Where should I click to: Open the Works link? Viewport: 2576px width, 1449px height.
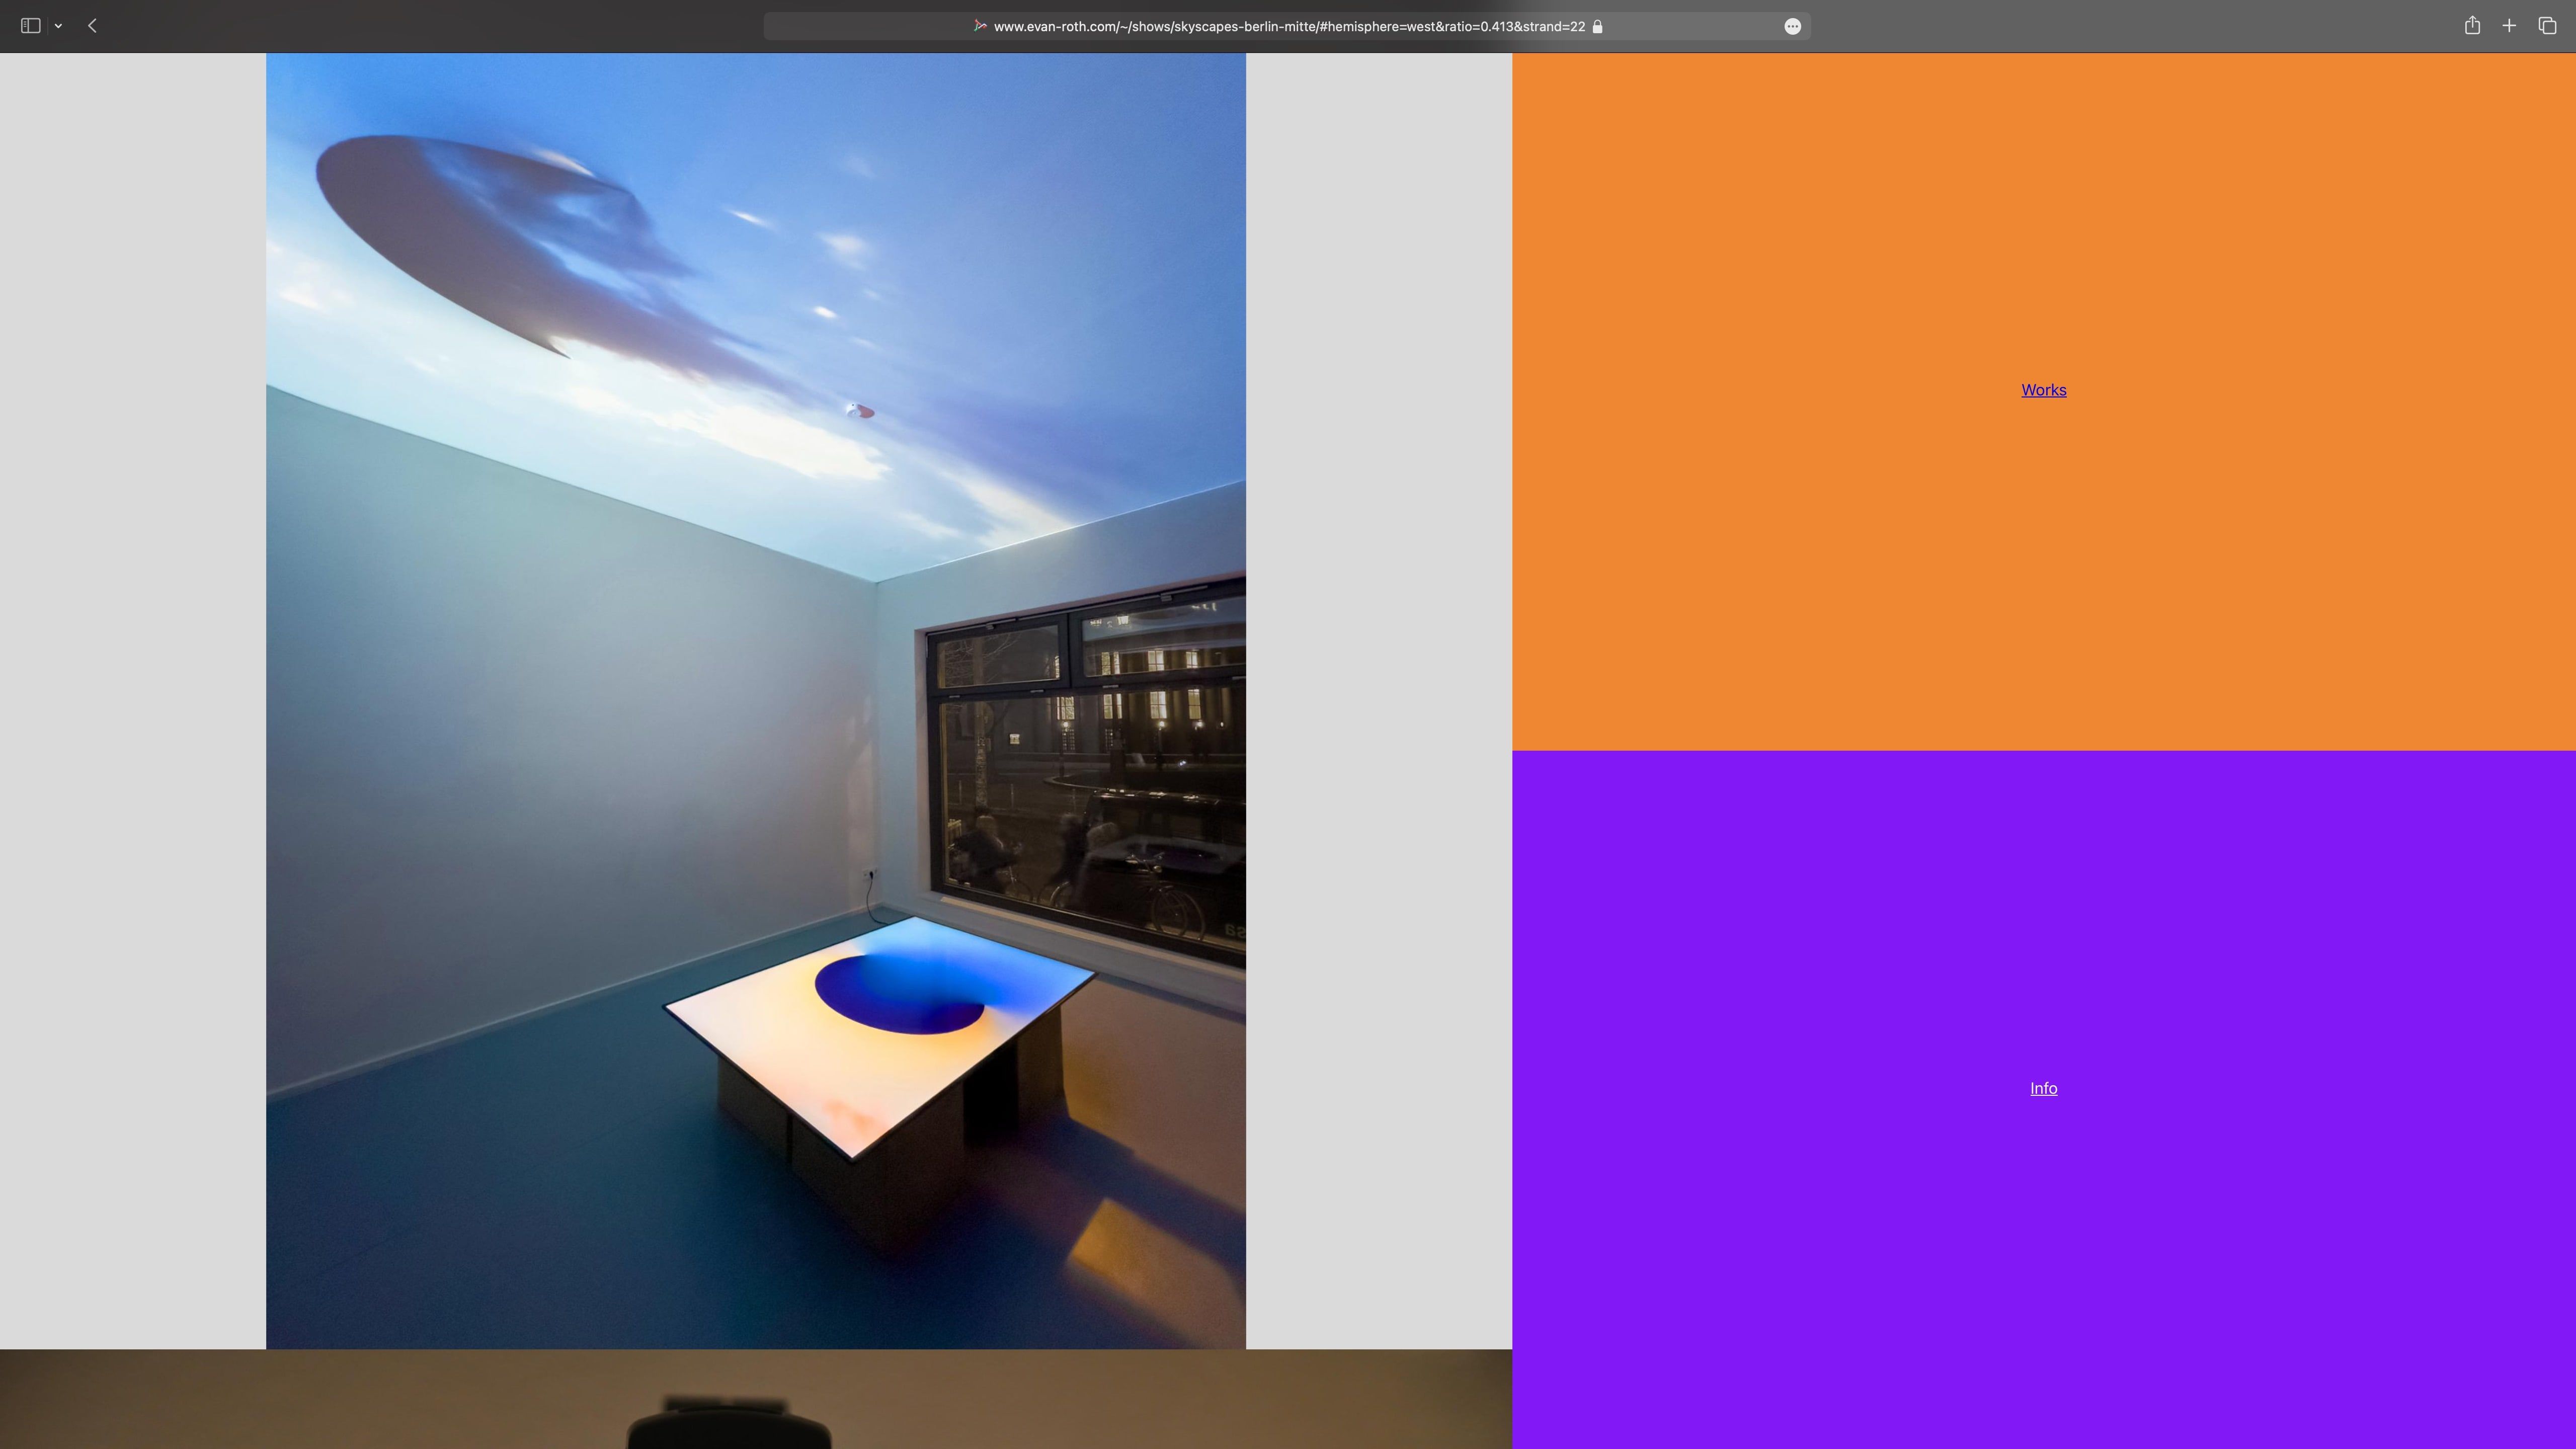click(2043, 390)
